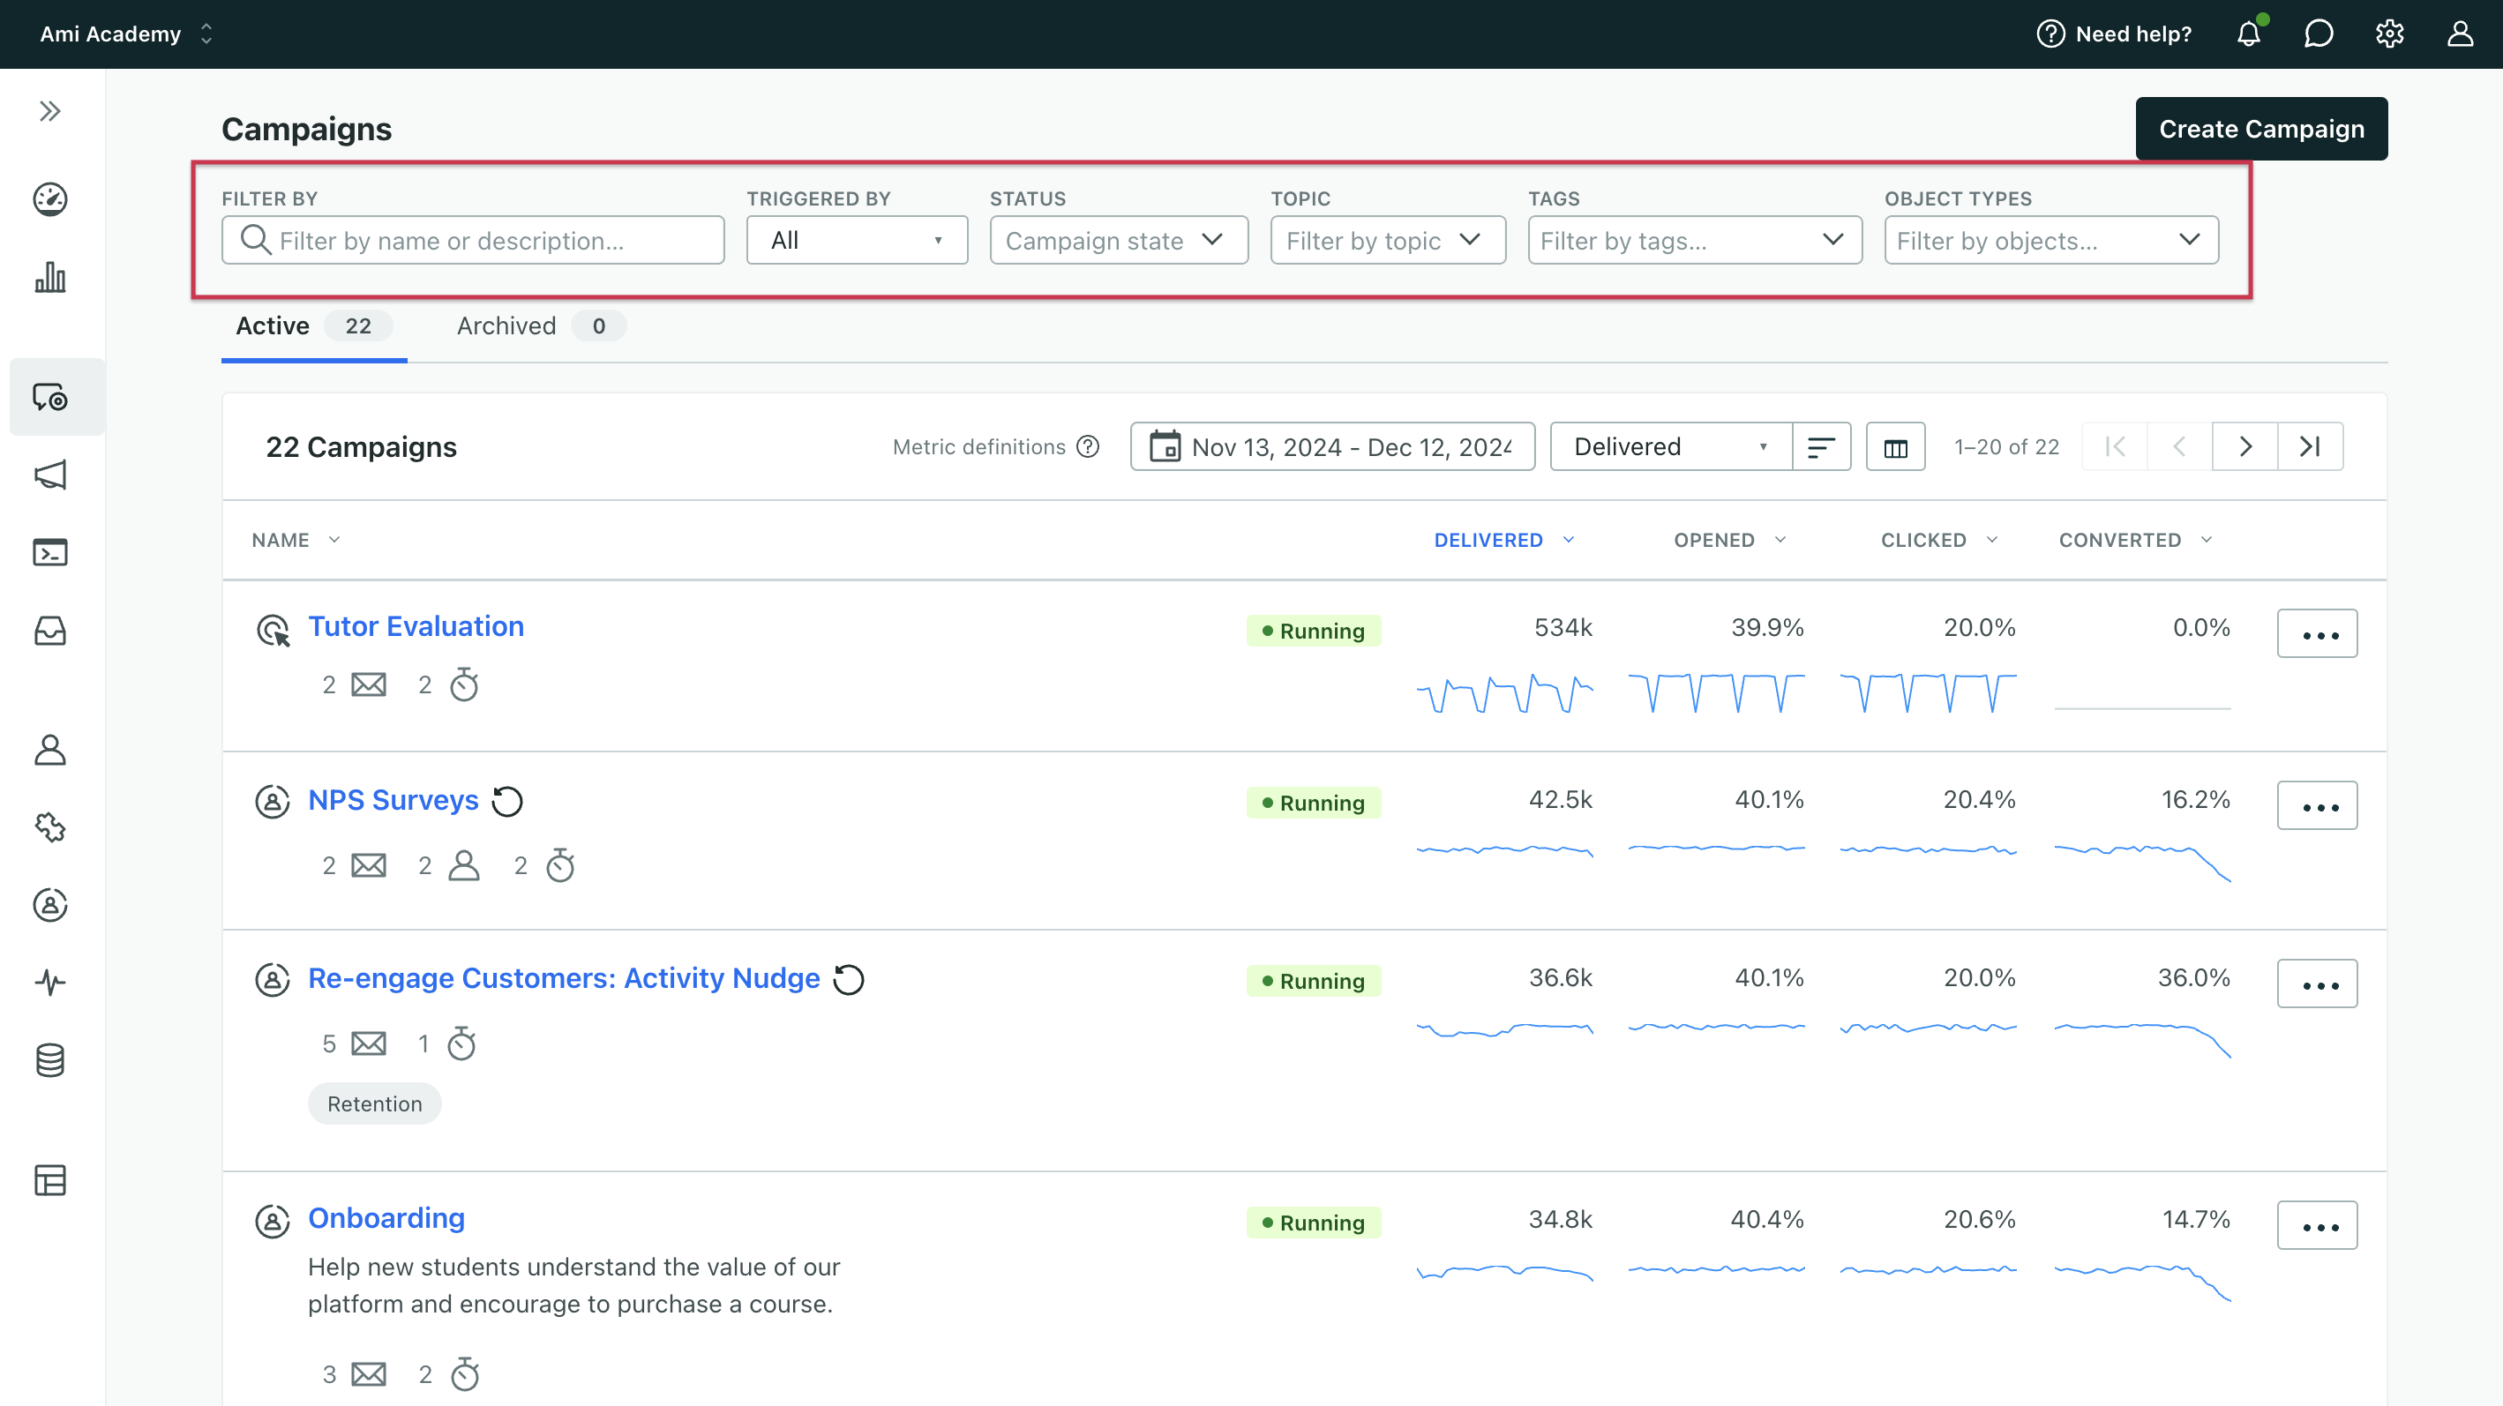Open Data database icon in sidebar
Image resolution: width=2503 pixels, height=1406 pixels.
[50, 1060]
